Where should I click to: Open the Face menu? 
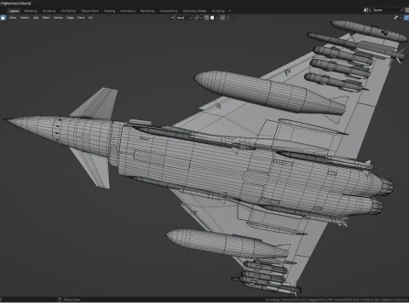81,18
